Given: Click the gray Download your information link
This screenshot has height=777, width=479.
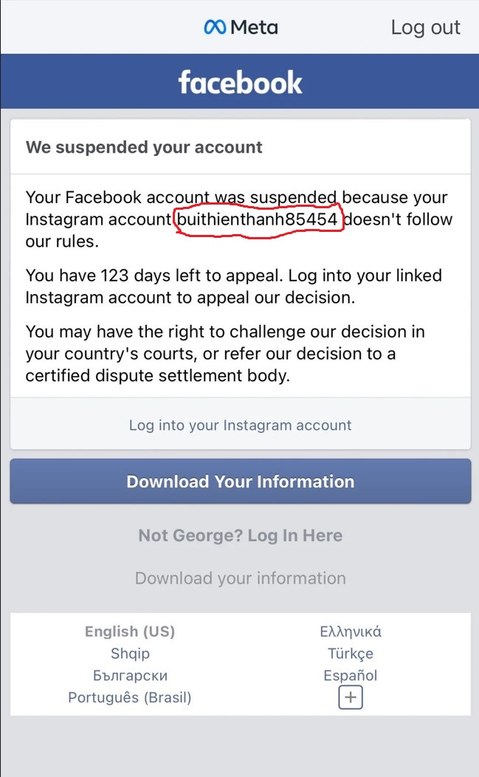Looking at the screenshot, I should point(241,578).
